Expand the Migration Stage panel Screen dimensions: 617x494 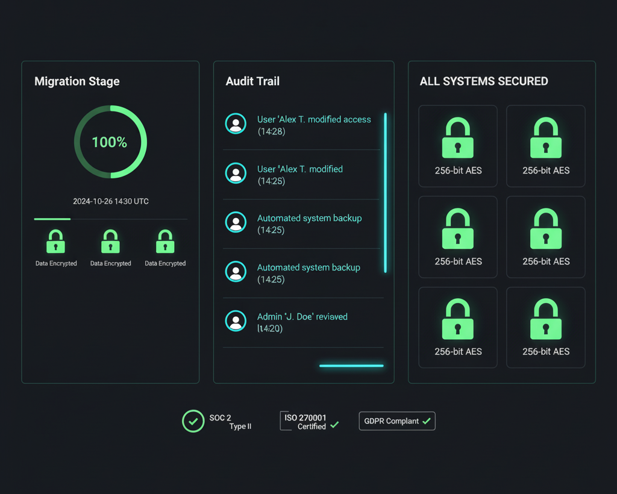pyautogui.click(x=110, y=221)
